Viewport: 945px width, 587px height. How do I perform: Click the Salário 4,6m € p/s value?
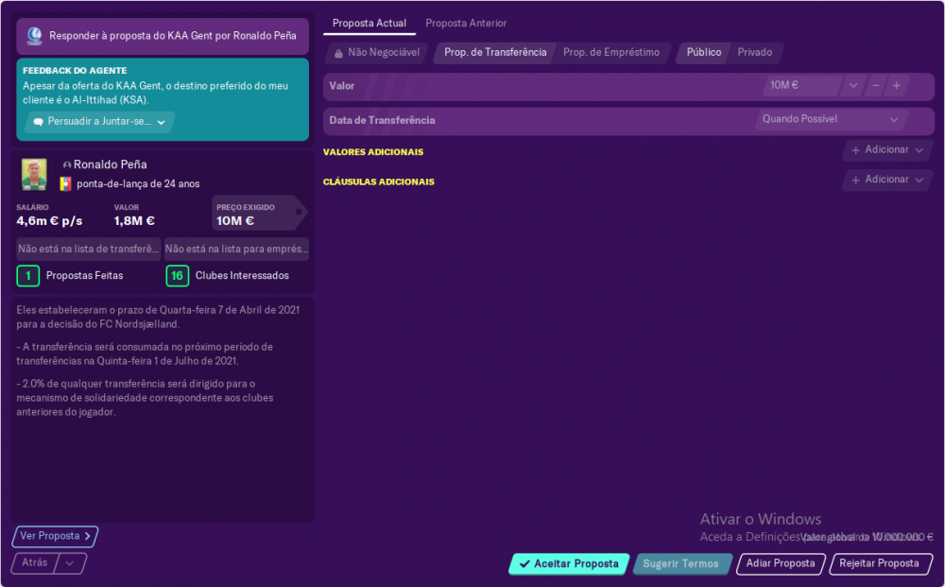tap(49, 221)
